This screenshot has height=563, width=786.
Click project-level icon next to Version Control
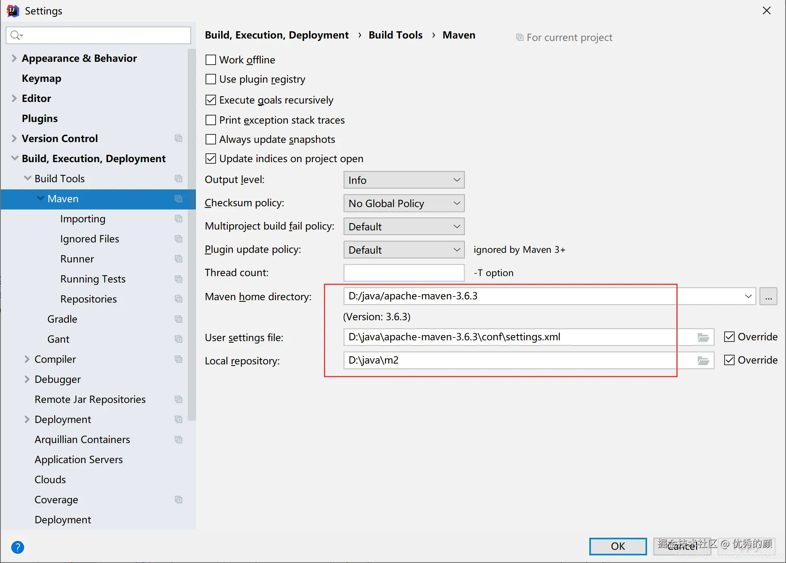(179, 138)
